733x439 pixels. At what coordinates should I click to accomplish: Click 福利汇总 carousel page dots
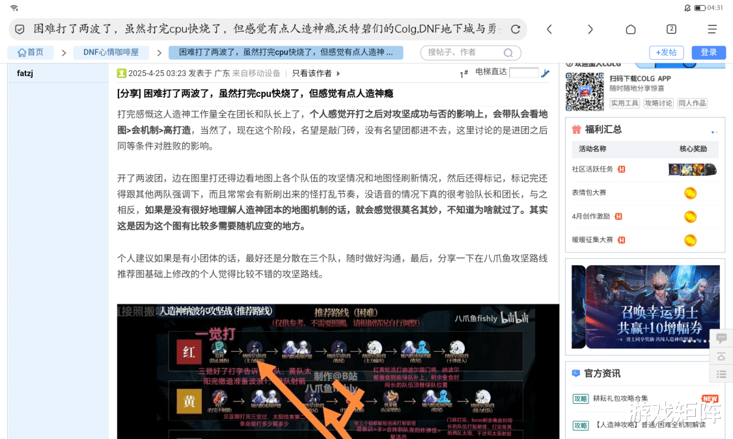click(714, 132)
